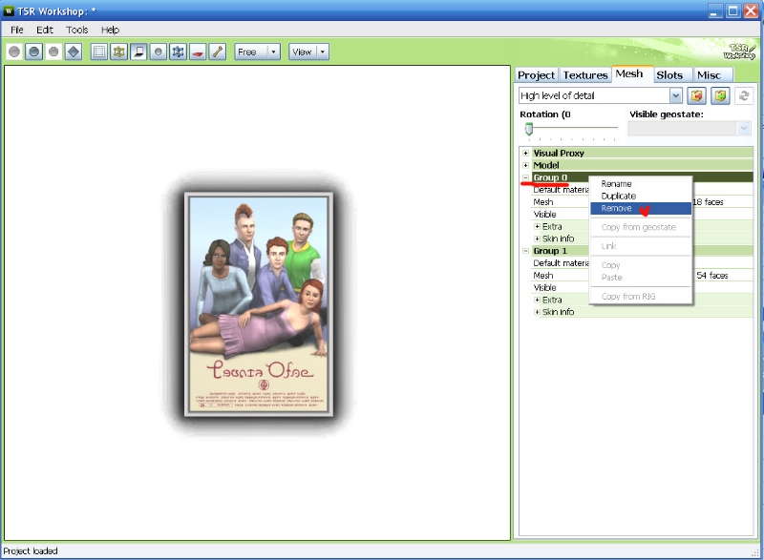
Task: Click the mesh import icon
Action: pos(697,95)
